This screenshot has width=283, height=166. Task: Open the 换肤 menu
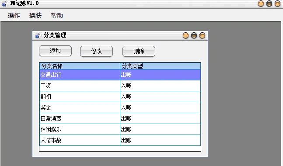(35, 15)
